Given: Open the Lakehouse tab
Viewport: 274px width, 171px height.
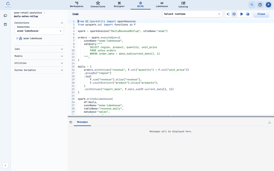Looking at the screenshot, I should click(162, 5).
